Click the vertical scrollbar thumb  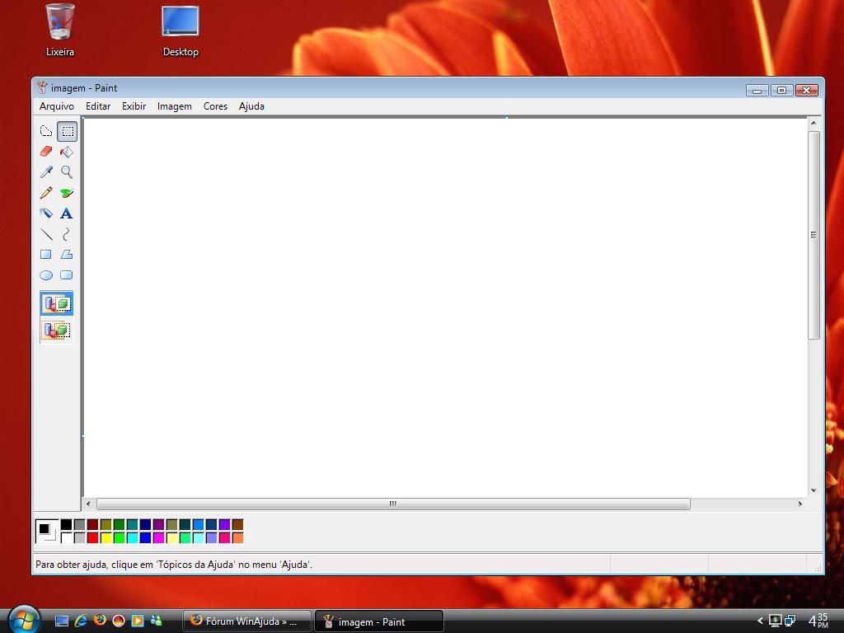pyautogui.click(x=814, y=235)
